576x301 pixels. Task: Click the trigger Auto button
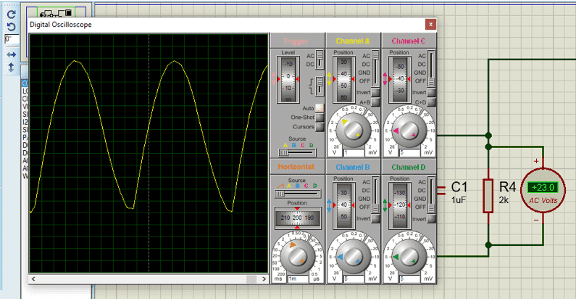(x=320, y=108)
